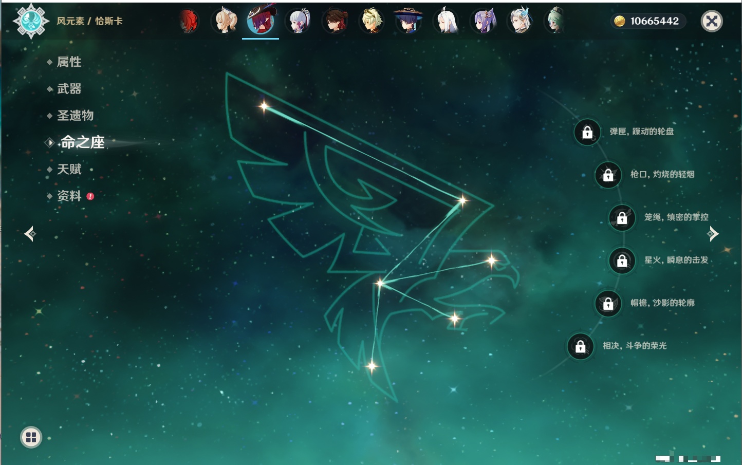
Task: Click the 风元素 / 恰斯卡 title text
Action: 89,21
